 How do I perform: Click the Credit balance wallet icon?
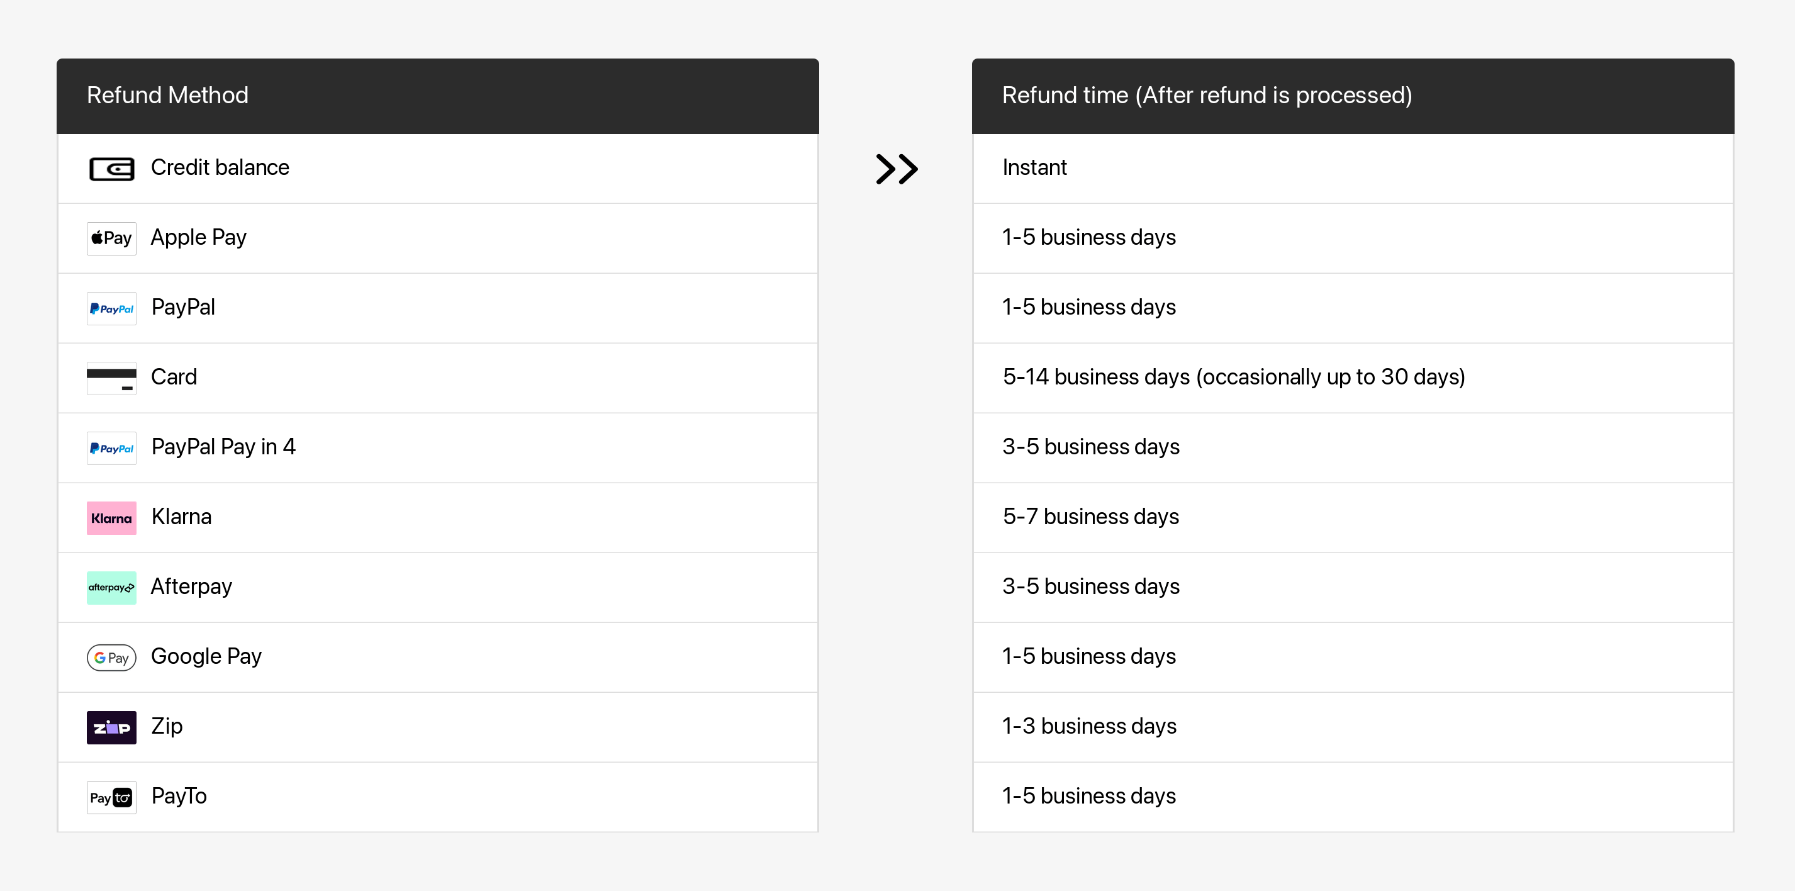click(111, 169)
